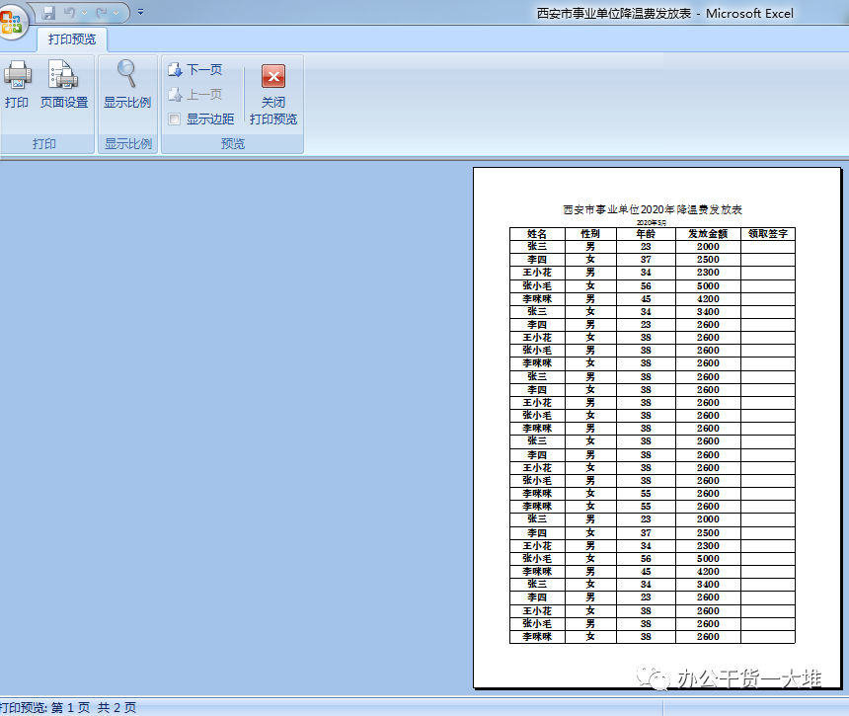Click the Redo arrow icon
Image resolution: width=849 pixels, height=716 pixels.
click(102, 13)
